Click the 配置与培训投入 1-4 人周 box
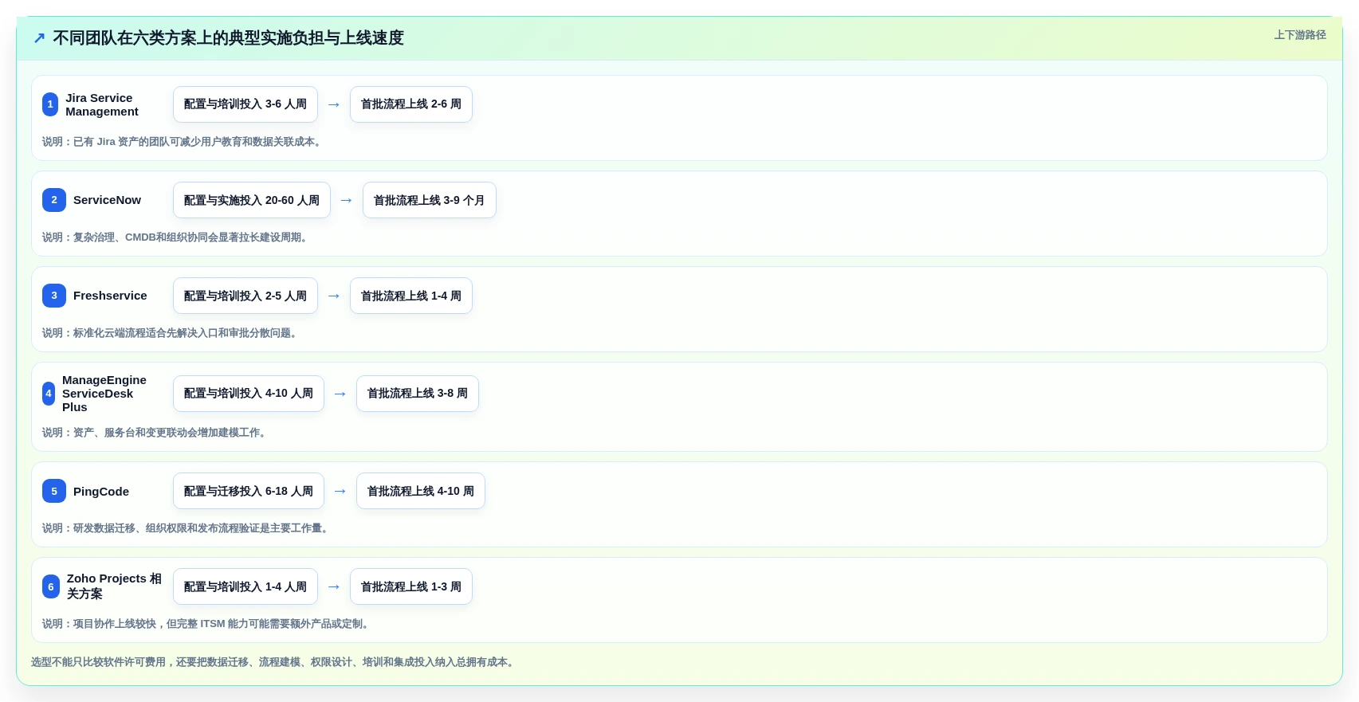 pyautogui.click(x=245, y=586)
